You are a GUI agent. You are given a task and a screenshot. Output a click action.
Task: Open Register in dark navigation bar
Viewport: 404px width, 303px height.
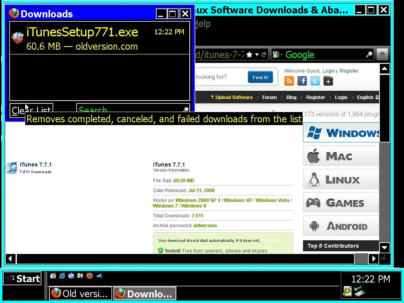315,97
